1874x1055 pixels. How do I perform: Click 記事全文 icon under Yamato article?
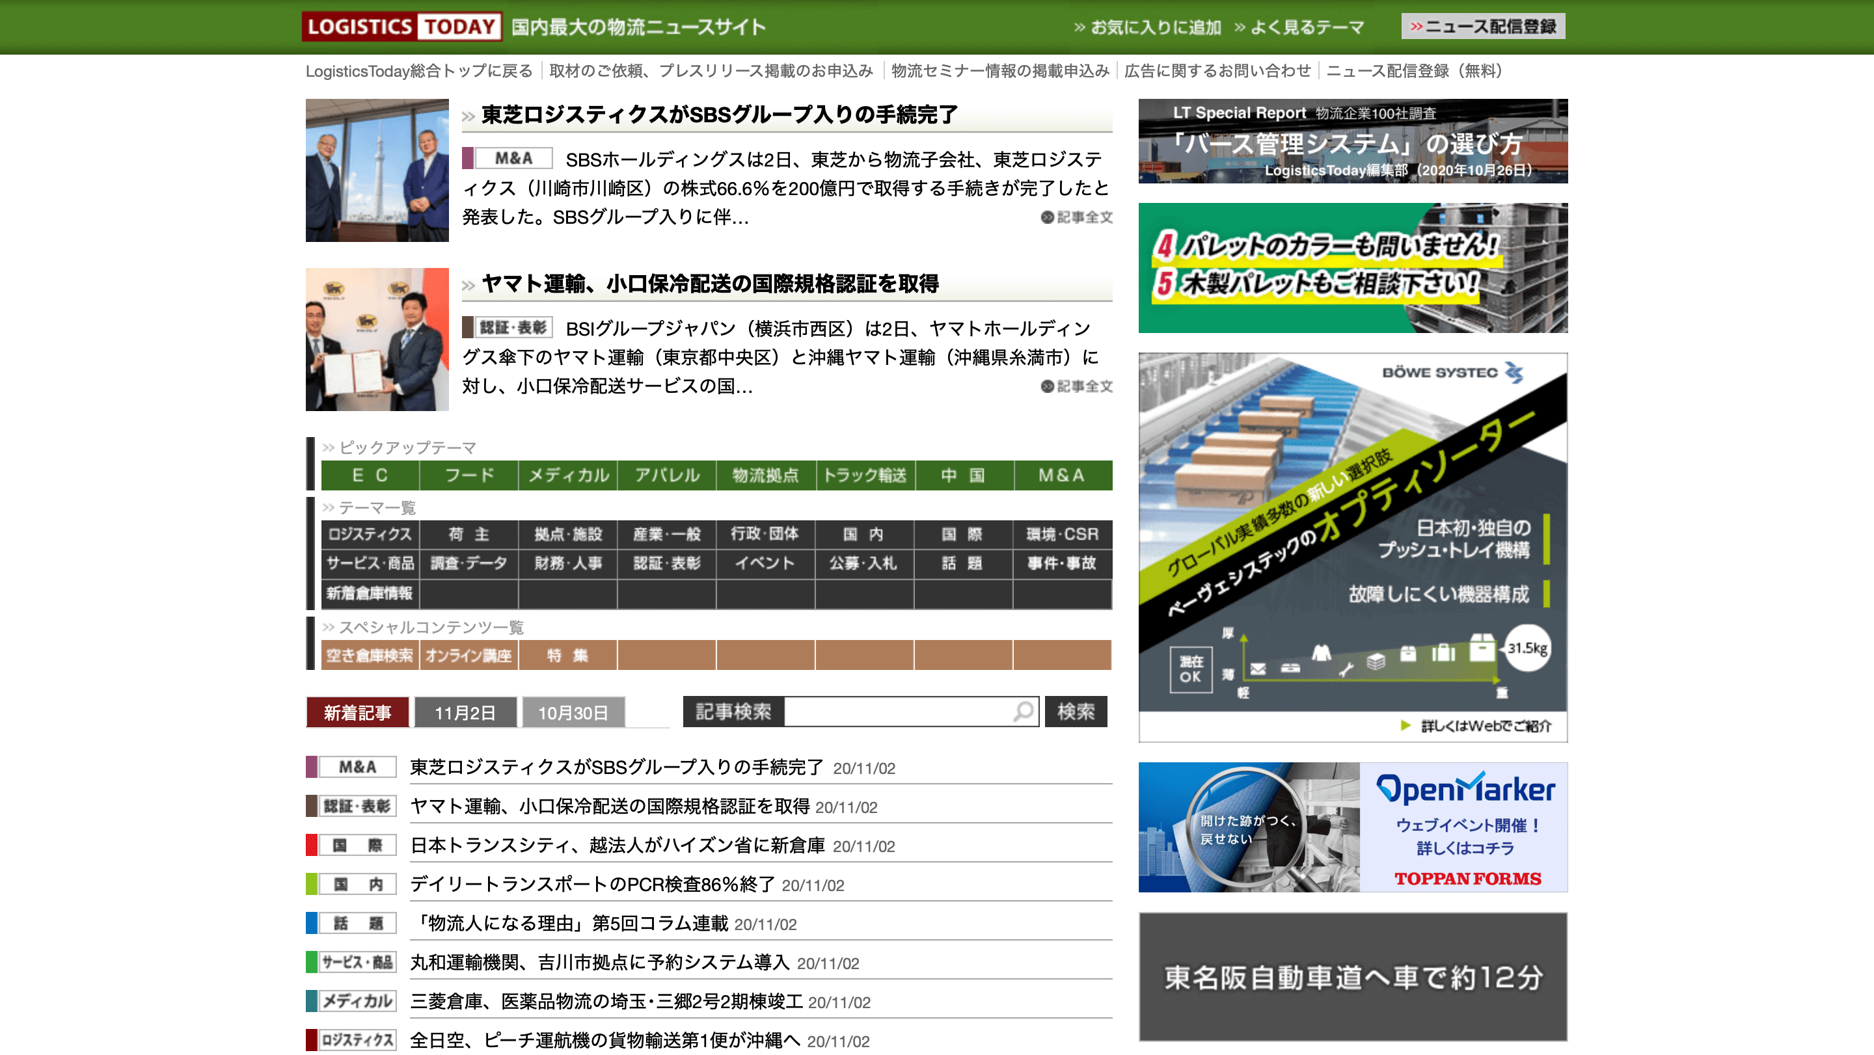[1076, 386]
